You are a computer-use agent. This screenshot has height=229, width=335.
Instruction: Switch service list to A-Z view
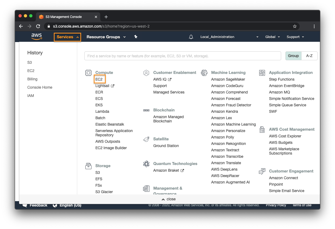pyautogui.click(x=310, y=56)
